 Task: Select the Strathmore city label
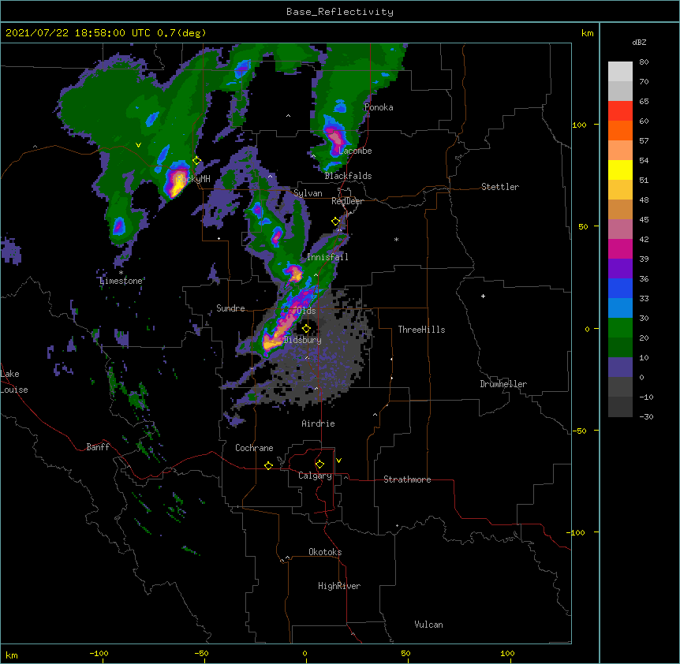coord(407,479)
